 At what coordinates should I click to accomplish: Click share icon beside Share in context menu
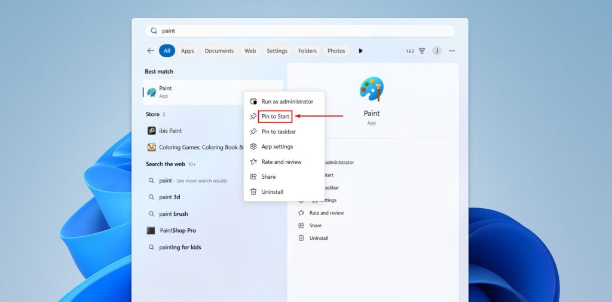click(253, 176)
